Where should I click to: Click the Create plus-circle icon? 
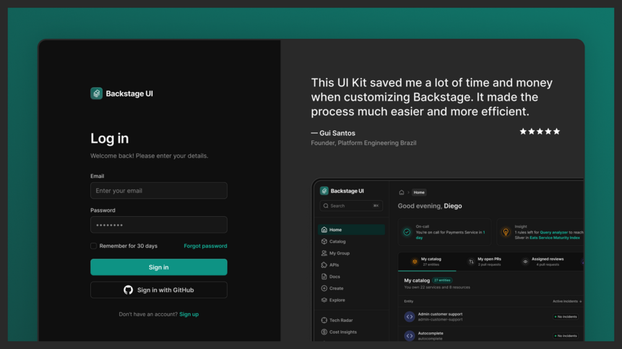point(324,288)
